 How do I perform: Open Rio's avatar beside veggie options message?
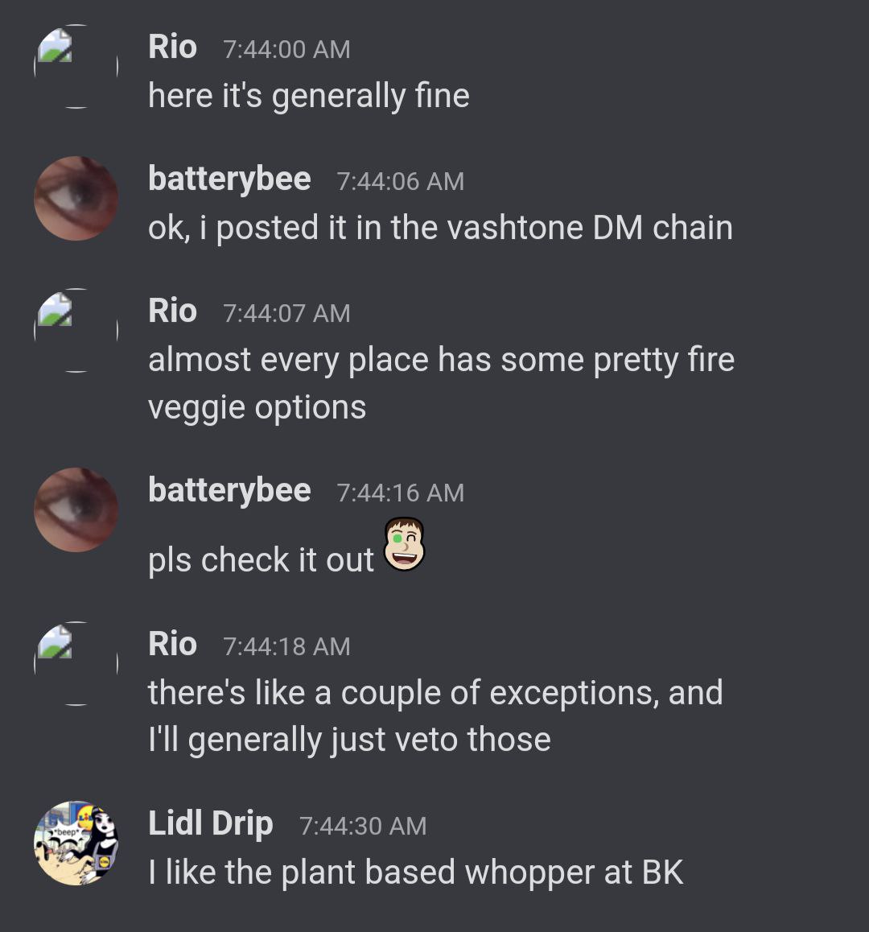click(76, 330)
